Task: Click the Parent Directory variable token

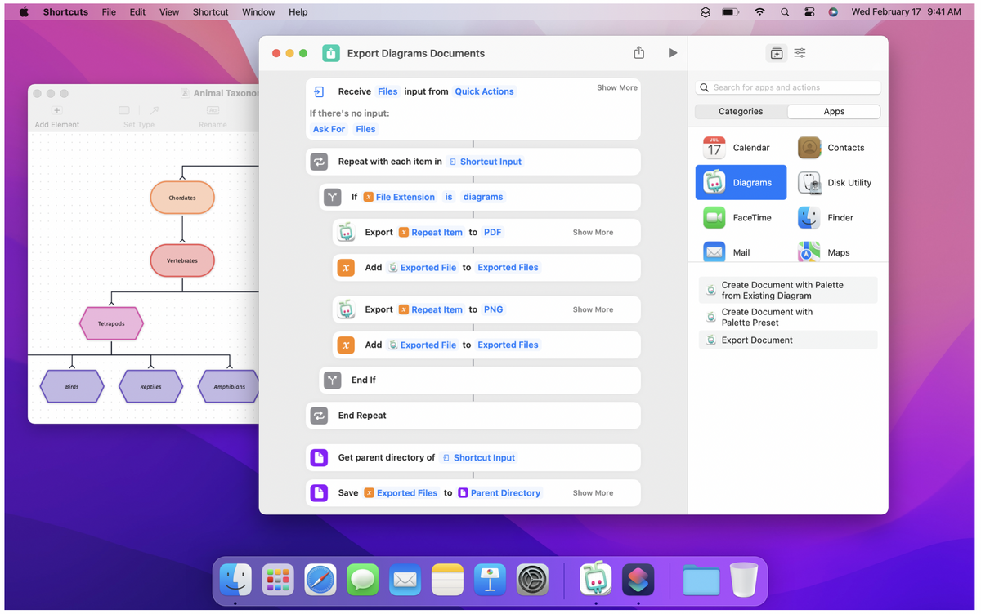Action: pyautogui.click(x=499, y=493)
